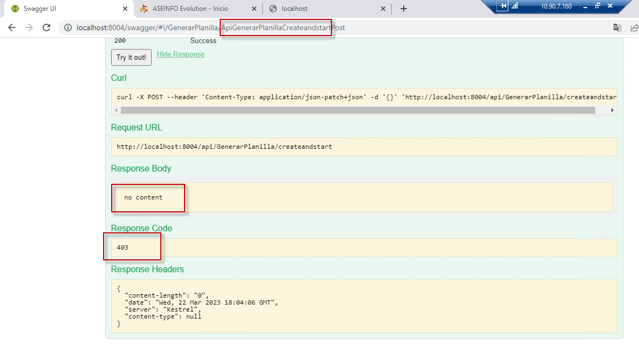Go forward in browser history
Image resolution: width=639 pixels, height=352 pixels.
(x=29, y=27)
